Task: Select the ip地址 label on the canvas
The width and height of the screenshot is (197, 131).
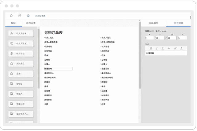Action: click(47, 60)
